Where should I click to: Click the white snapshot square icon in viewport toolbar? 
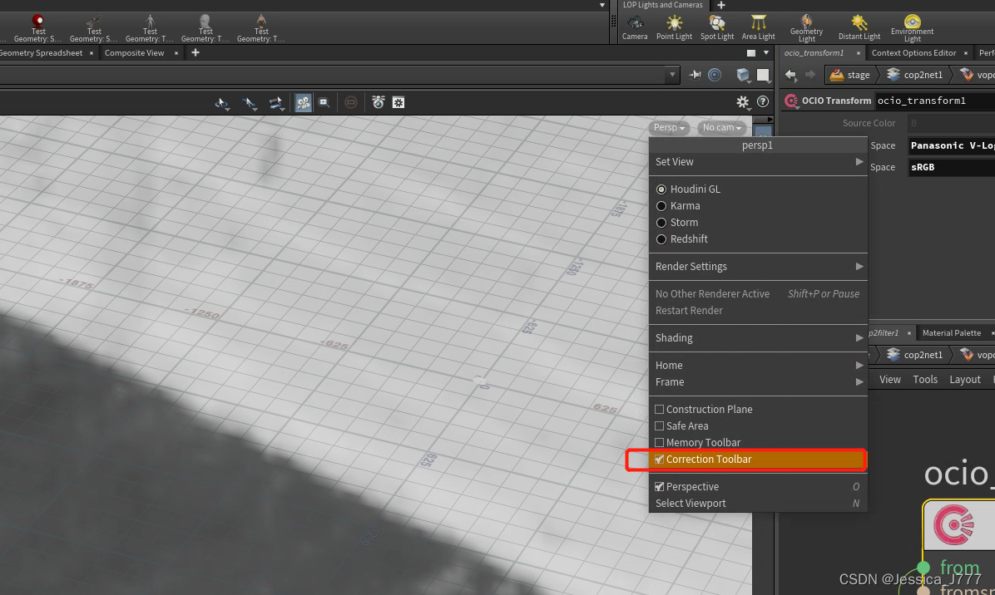398,103
